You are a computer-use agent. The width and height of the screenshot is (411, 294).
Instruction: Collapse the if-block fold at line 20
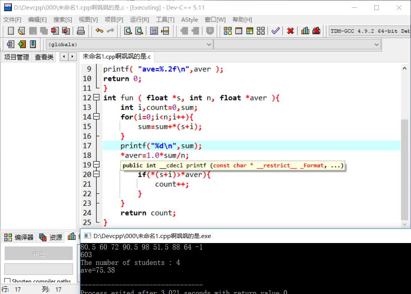point(97,174)
